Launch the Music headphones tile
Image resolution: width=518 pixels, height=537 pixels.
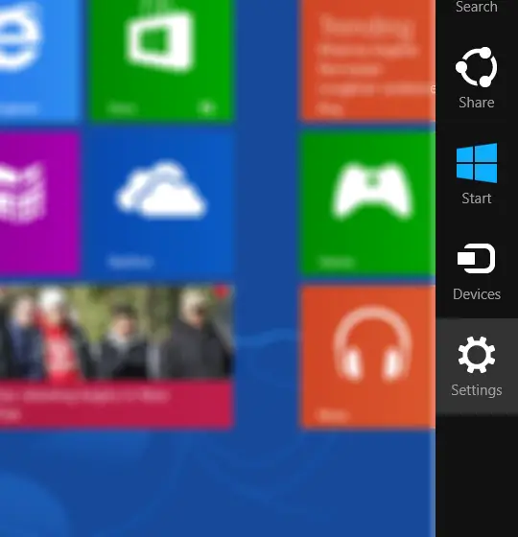pyautogui.click(x=368, y=357)
